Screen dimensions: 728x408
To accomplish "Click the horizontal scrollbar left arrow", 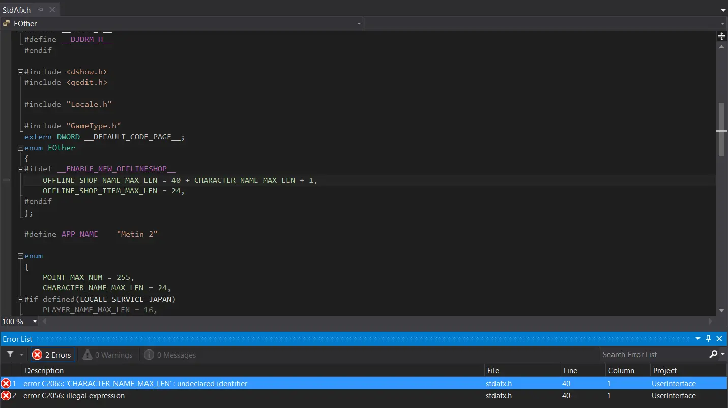I will click(x=45, y=322).
